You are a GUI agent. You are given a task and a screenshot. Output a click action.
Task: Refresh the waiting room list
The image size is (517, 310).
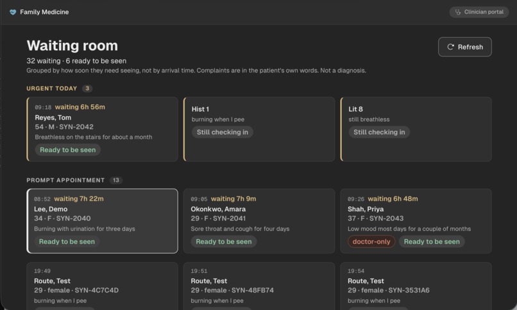click(x=464, y=47)
